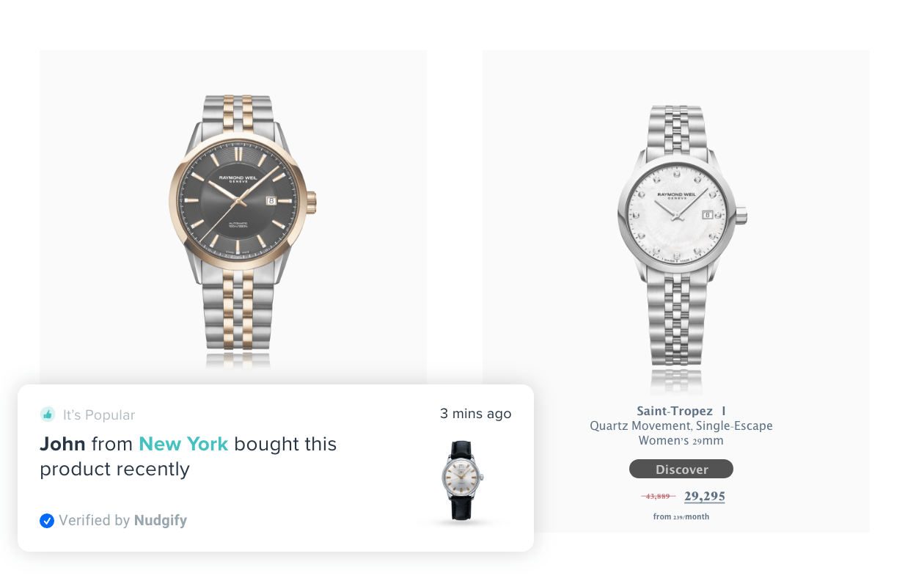Click the date window on the silver watch

pyautogui.click(x=707, y=214)
